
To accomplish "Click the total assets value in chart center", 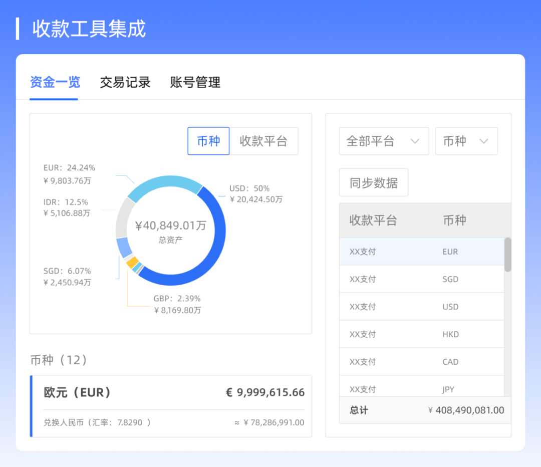I will pyautogui.click(x=171, y=225).
